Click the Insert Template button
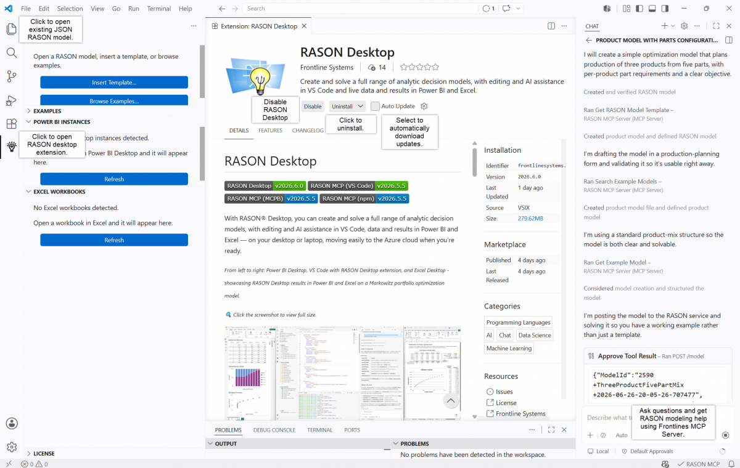 pyautogui.click(x=114, y=83)
